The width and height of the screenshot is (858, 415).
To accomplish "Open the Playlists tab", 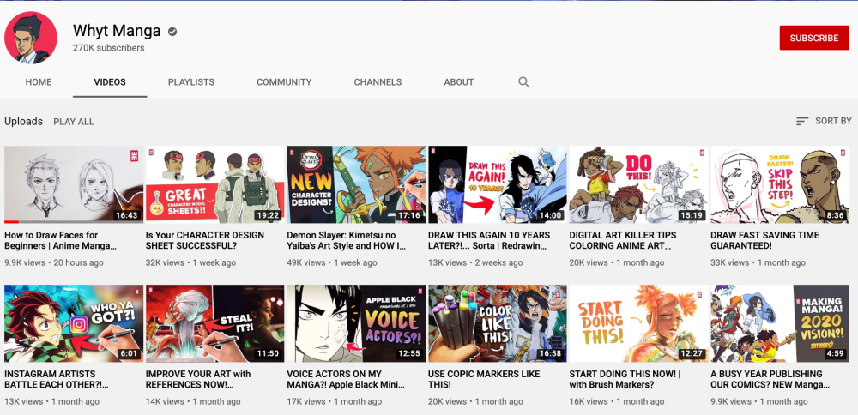I will 191,82.
